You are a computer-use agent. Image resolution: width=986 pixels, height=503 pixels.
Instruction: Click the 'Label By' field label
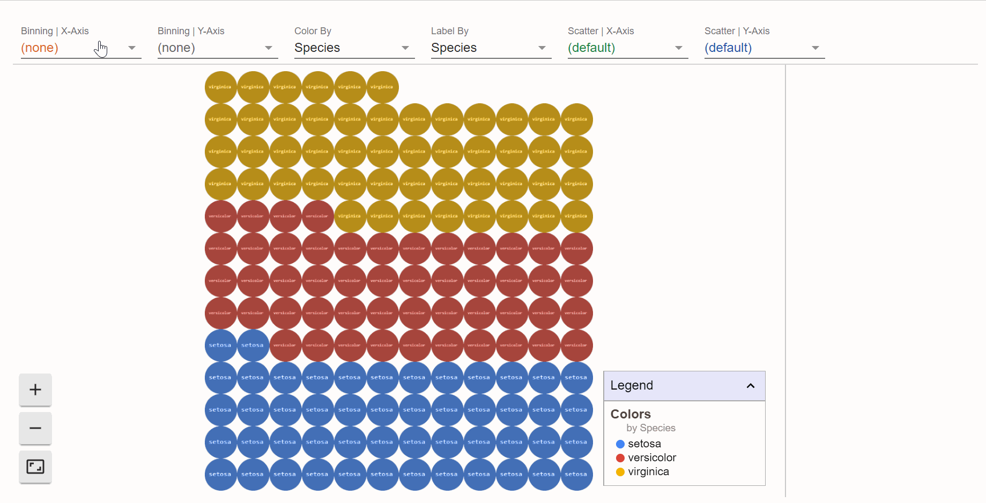[450, 31]
